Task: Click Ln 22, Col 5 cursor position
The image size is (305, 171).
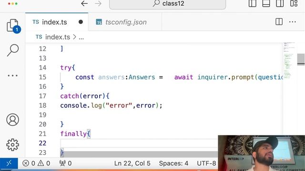Action: pyautogui.click(x=132, y=163)
